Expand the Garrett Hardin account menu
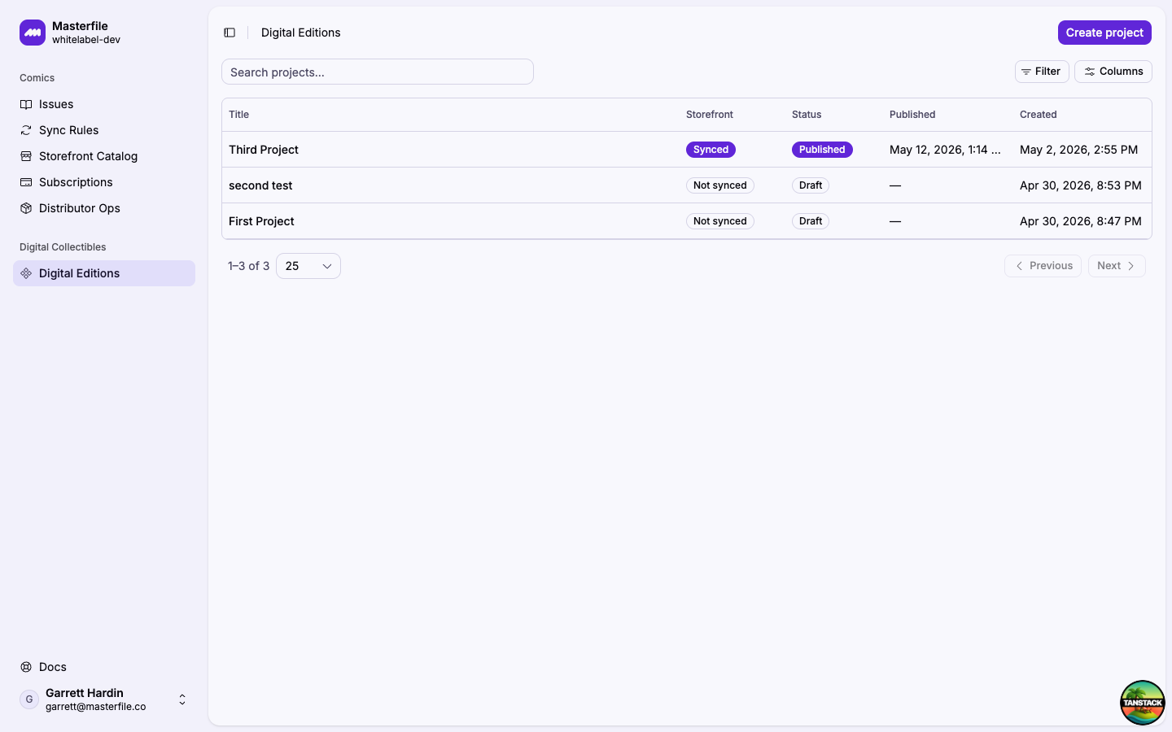The height and width of the screenshot is (732, 1172). tap(104, 699)
